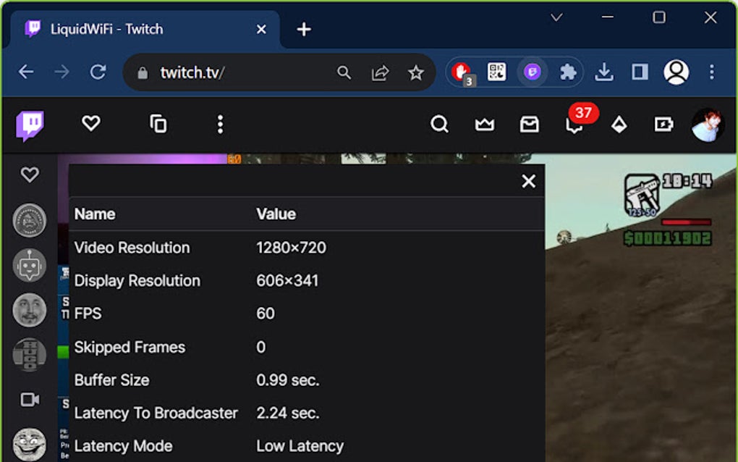The width and height of the screenshot is (738, 462).
Task: Open Chrome's three-dot menu
Action: pos(712,72)
